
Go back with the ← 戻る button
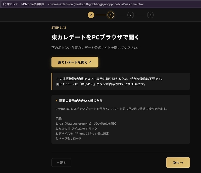click(61, 163)
